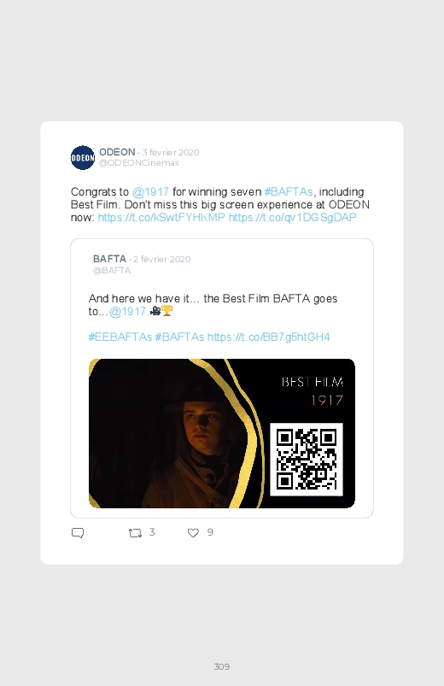Viewport: 444px width, 686px height.
Task: Open the t.co/kSwtFYHKMP link
Action: 161,218
